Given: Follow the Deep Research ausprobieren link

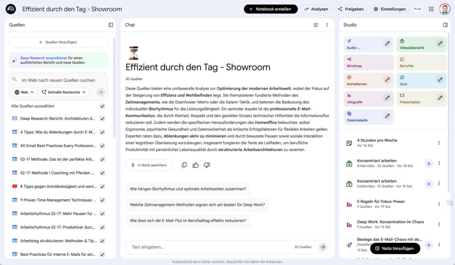Looking at the screenshot, I should click(44, 58).
